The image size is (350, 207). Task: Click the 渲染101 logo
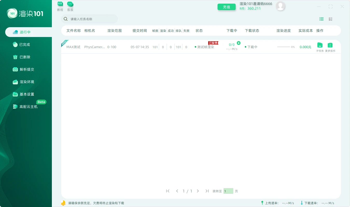point(25,13)
